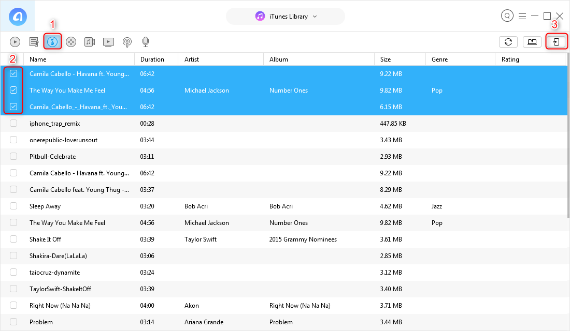Screen dimensions: 570x331
Task: Check the taiocruz-dynamite checkbox
Action: (13, 272)
